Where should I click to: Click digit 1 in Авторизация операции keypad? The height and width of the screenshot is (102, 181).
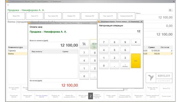(x=104, y=58)
